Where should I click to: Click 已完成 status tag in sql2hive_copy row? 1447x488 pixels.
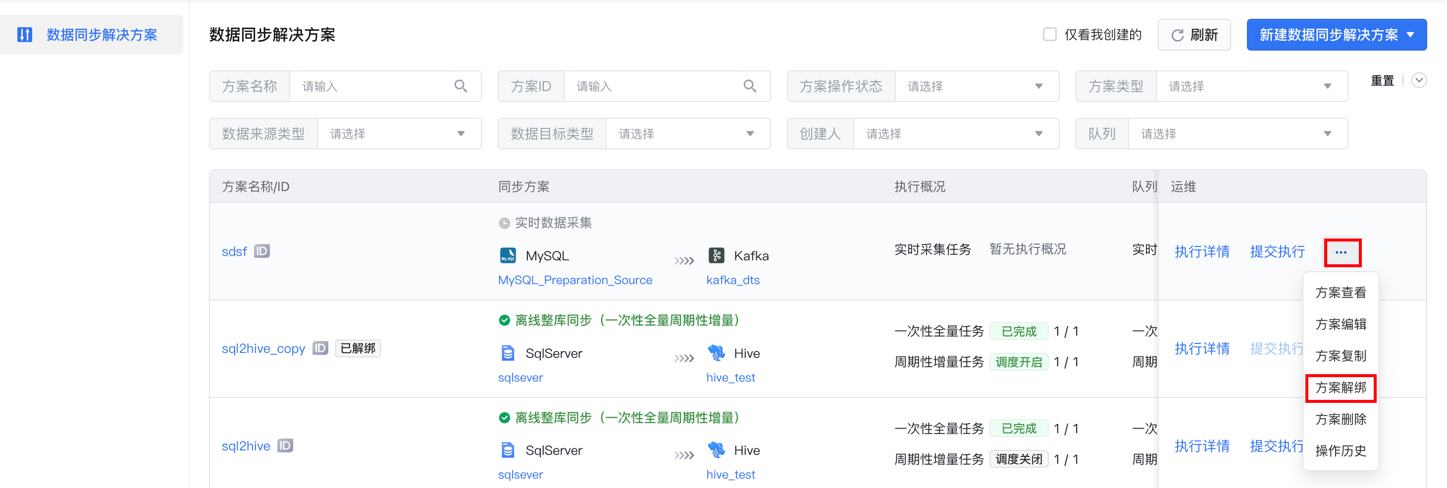coord(1019,331)
